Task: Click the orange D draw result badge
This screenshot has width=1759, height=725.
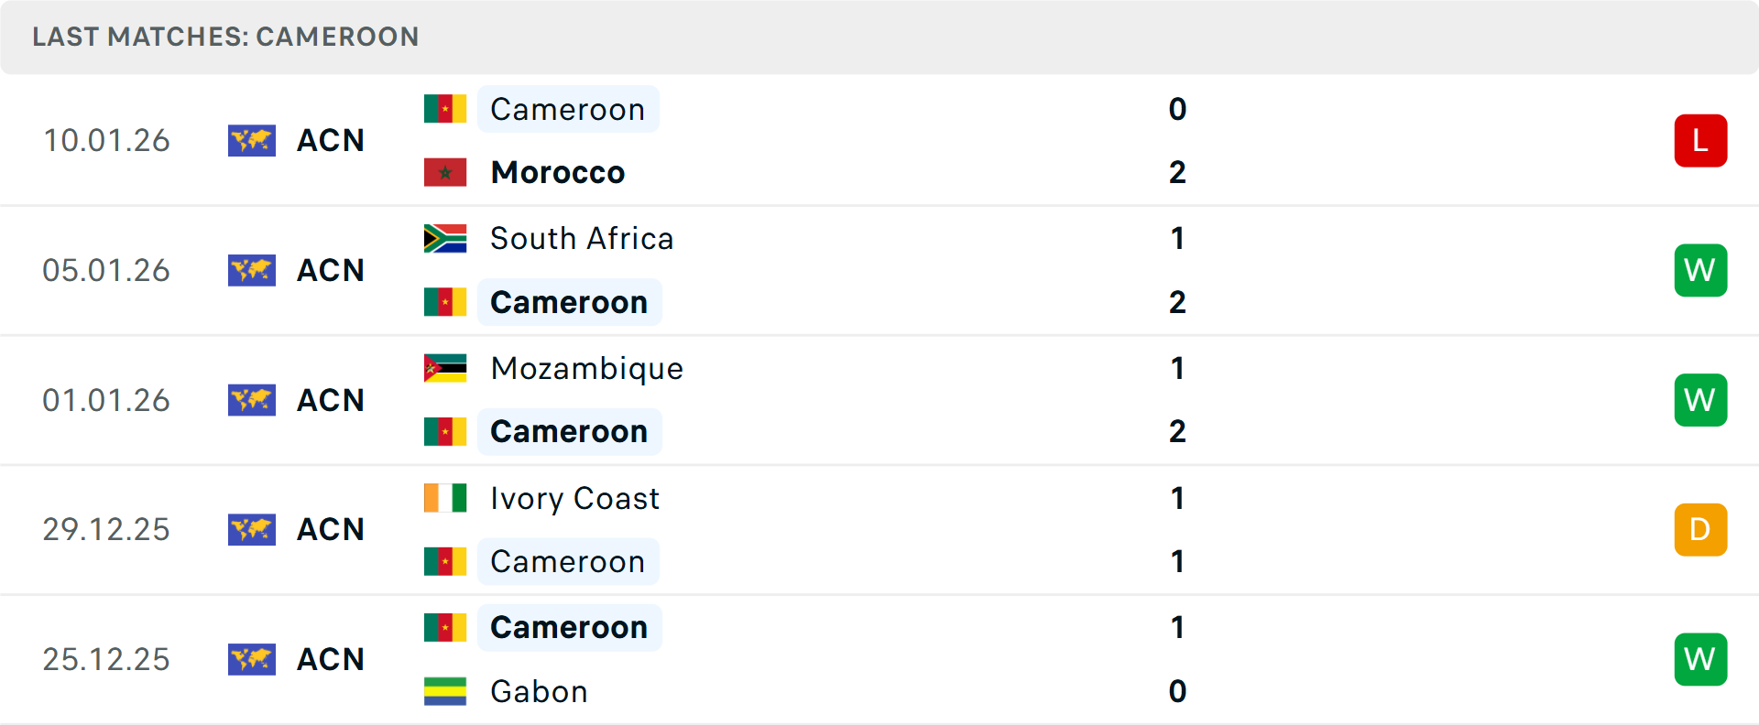Action: (1700, 529)
